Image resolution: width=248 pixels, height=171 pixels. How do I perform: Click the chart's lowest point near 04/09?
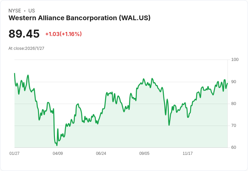pos(57,145)
